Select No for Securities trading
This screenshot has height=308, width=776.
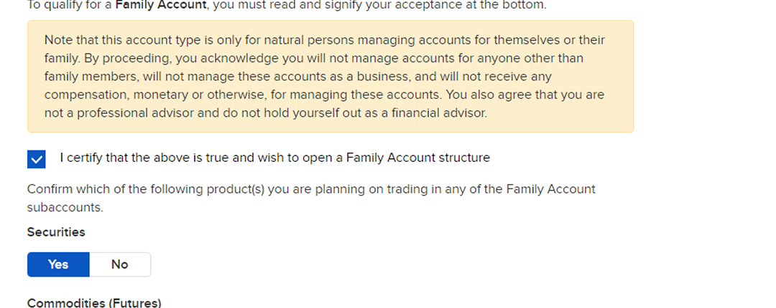(x=120, y=264)
